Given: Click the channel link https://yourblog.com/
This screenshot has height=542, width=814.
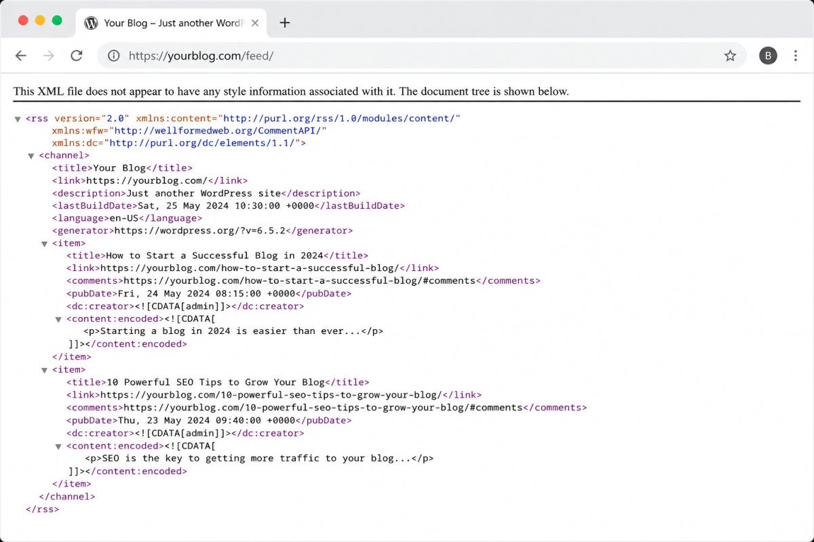Looking at the screenshot, I should (x=146, y=181).
